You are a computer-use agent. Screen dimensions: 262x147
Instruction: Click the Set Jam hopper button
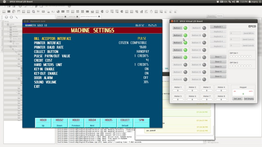pyautogui.click(x=237, y=99)
